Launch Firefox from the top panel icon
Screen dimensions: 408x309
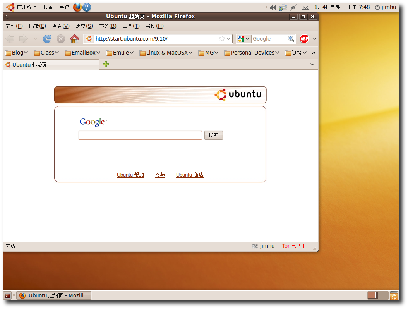[77, 7]
